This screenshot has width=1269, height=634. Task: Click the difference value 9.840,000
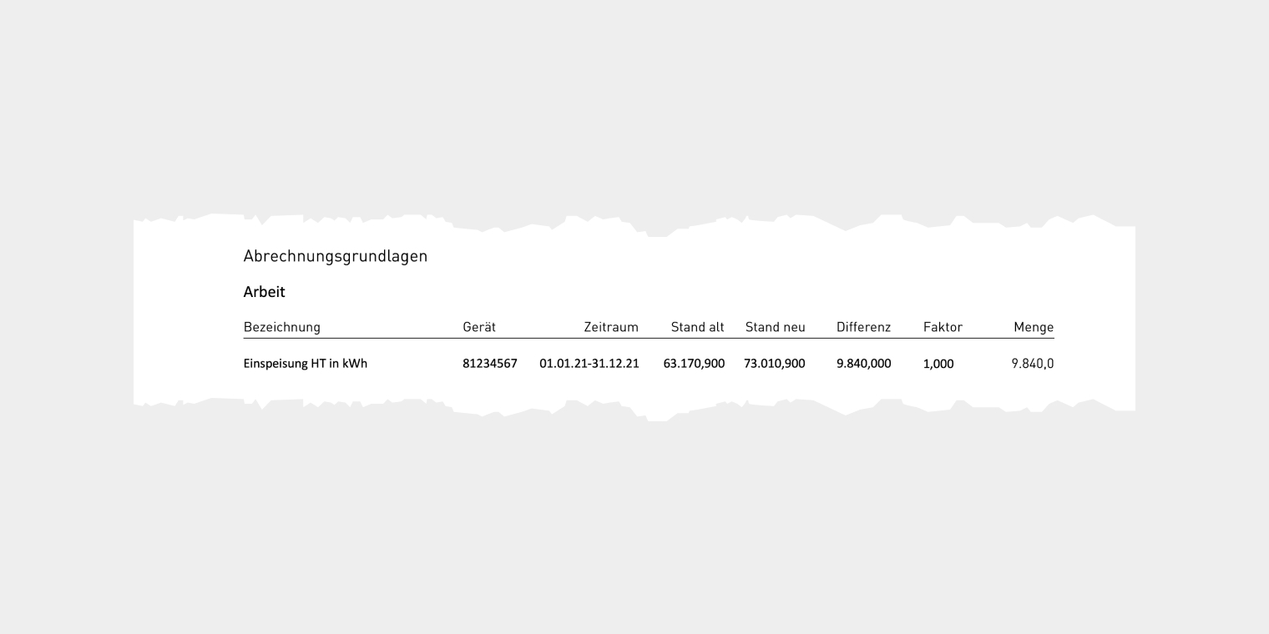point(863,364)
